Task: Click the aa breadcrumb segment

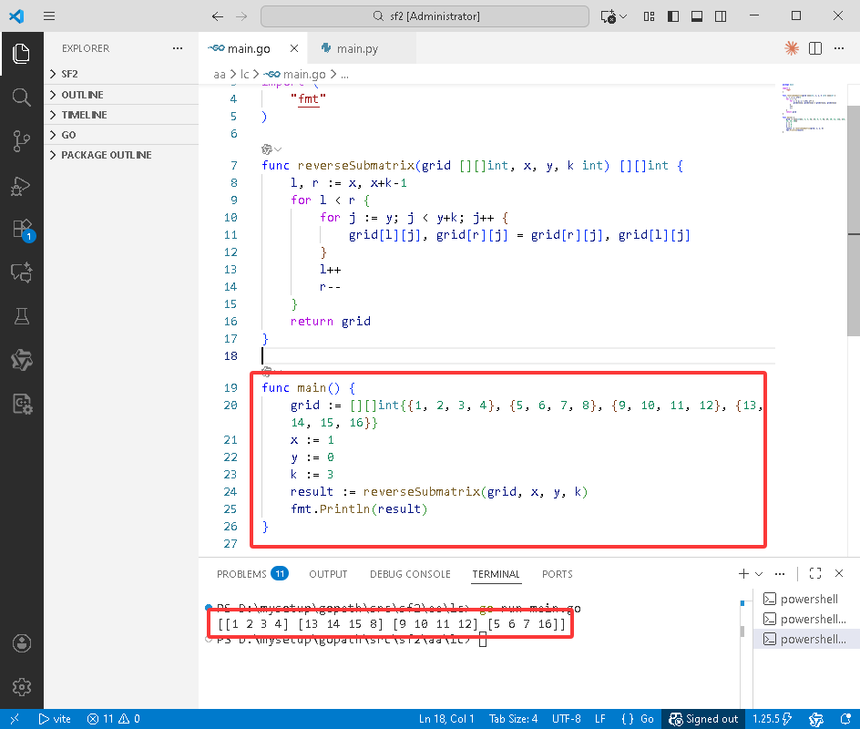Action: pos(219,74)
